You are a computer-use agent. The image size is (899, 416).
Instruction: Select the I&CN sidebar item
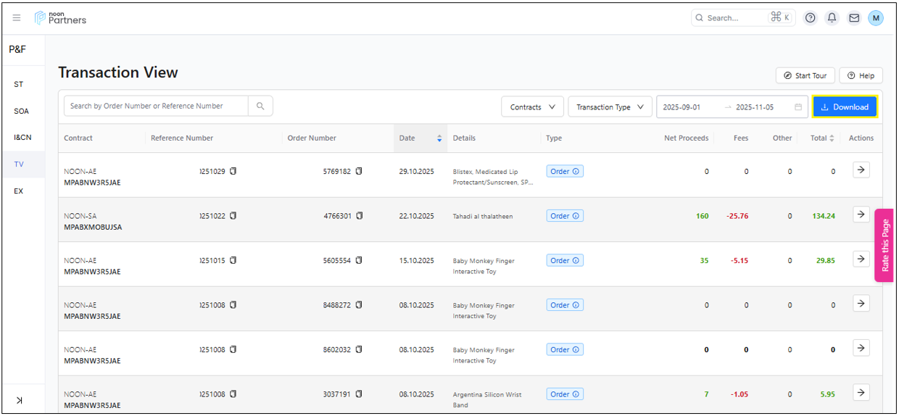point(22,138)
